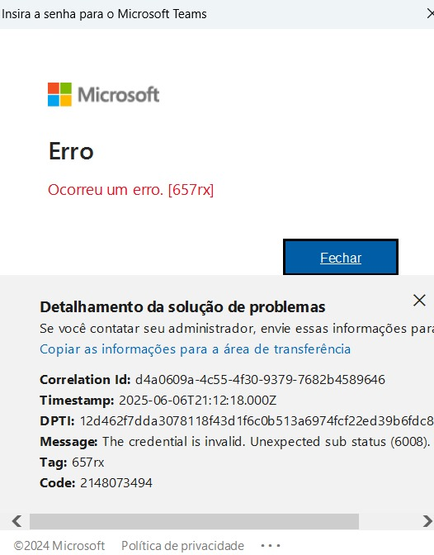Image resolution: width=434 pixels, height=555 pixels.
Task: Click the Microsoft four-square logo
Action: point(59,94)
